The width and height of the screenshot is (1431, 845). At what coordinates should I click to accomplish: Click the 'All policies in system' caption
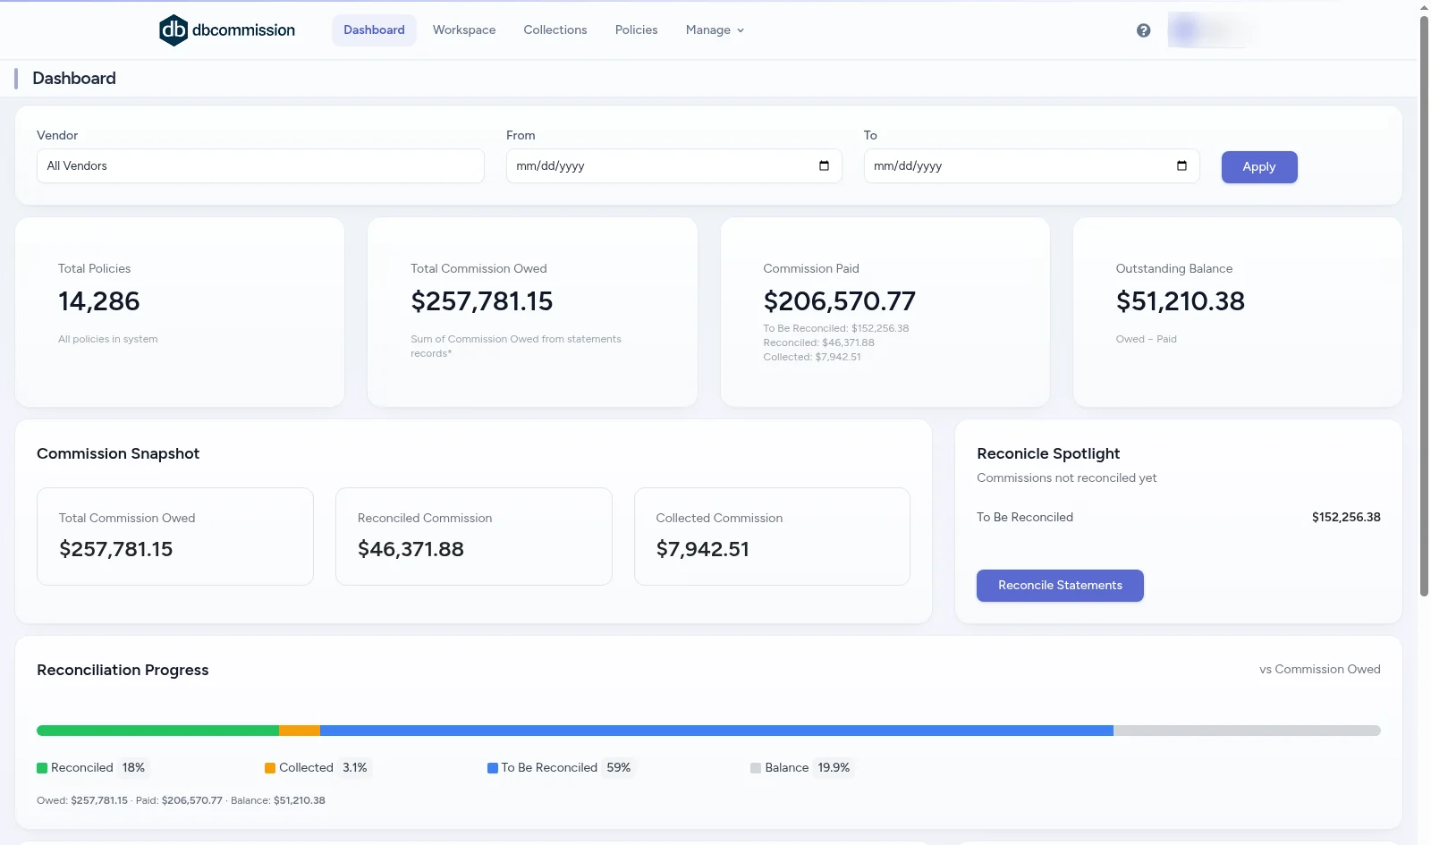pos(108,340)
